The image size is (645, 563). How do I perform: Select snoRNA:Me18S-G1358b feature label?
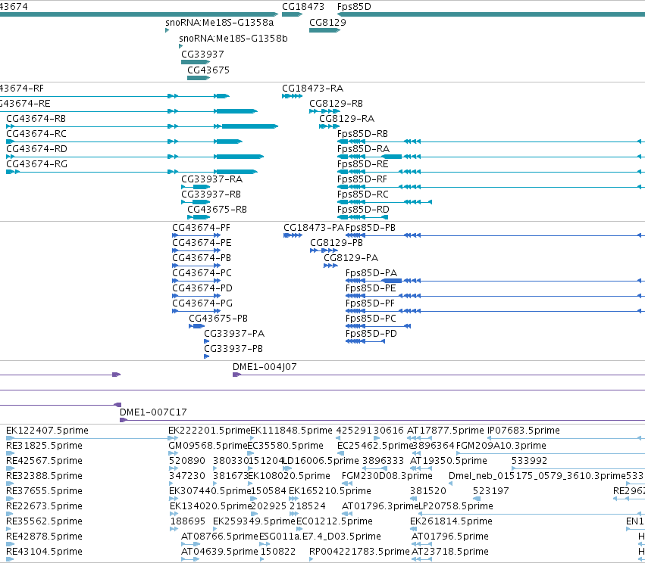[233, 39]
